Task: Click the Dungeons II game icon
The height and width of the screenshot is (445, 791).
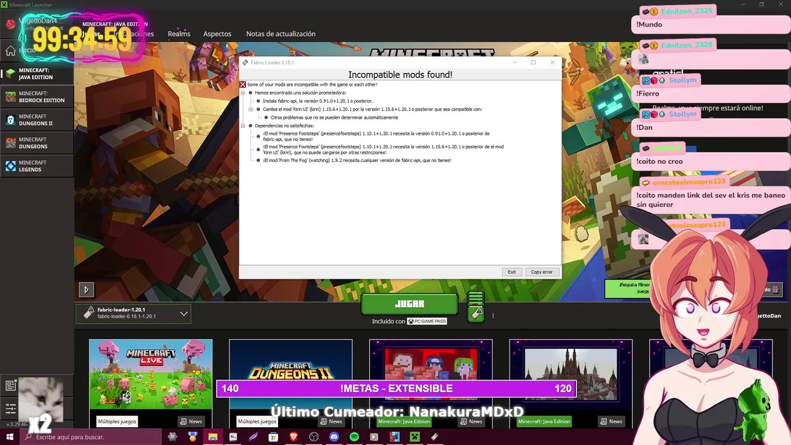Action: 11,120
